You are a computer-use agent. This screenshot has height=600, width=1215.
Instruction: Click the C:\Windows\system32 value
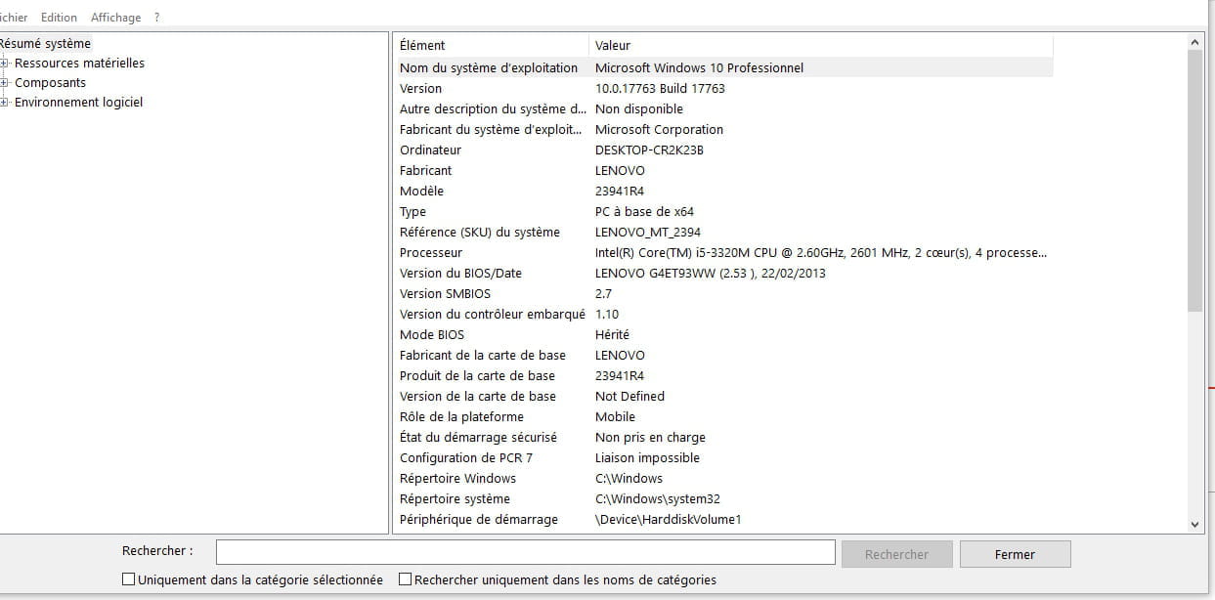[x=657, y=498]
